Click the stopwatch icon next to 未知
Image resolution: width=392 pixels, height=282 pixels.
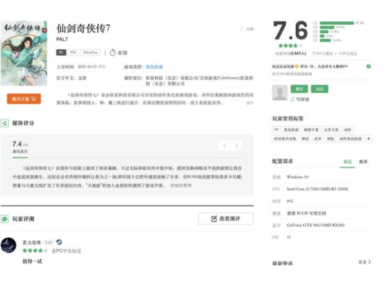(113, 53)
